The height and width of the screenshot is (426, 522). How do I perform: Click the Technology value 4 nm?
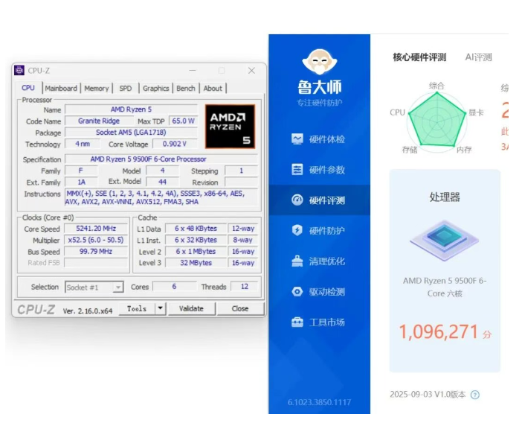pos(83,144)
